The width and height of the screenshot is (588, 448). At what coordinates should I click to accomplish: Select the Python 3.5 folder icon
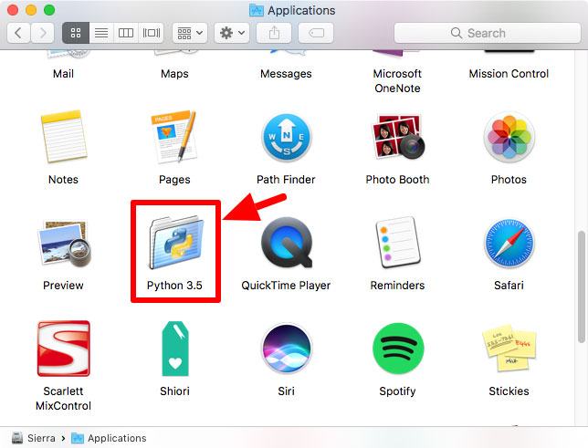pyautogui.click(x=176, y=243)
